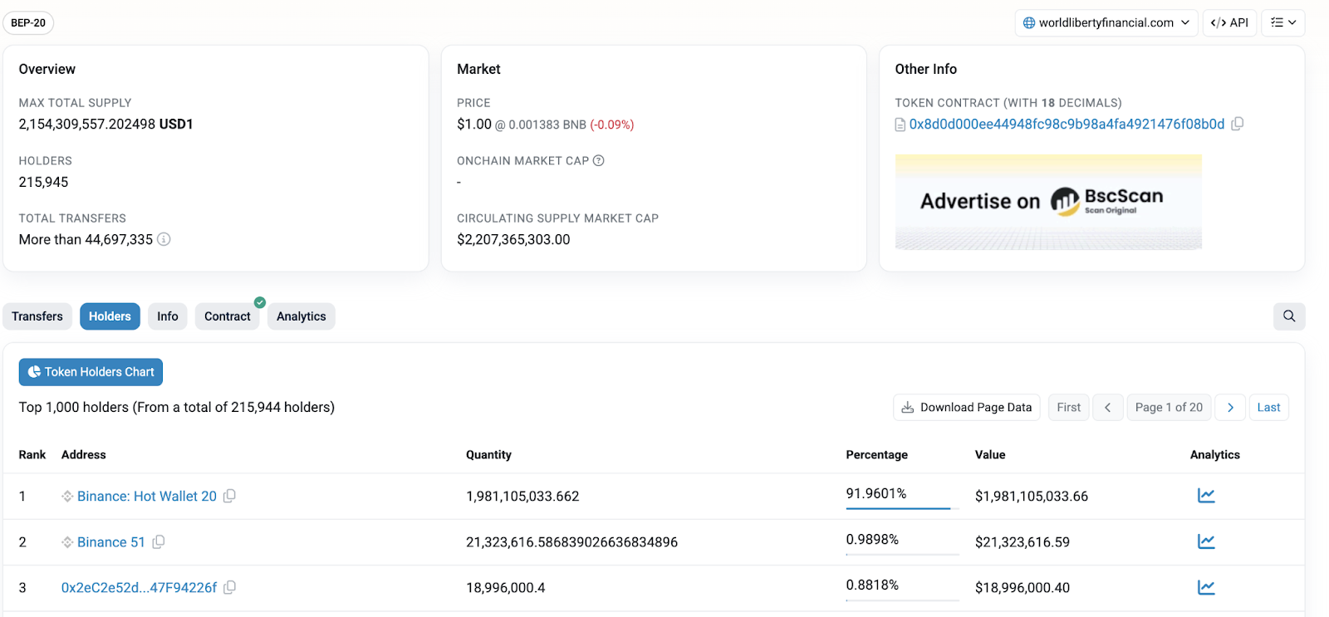This screenshot has width=1329, height=617.
Task: Open analytics chart for Binance: Hot Wallet 20
Action: coord(1206,496)
